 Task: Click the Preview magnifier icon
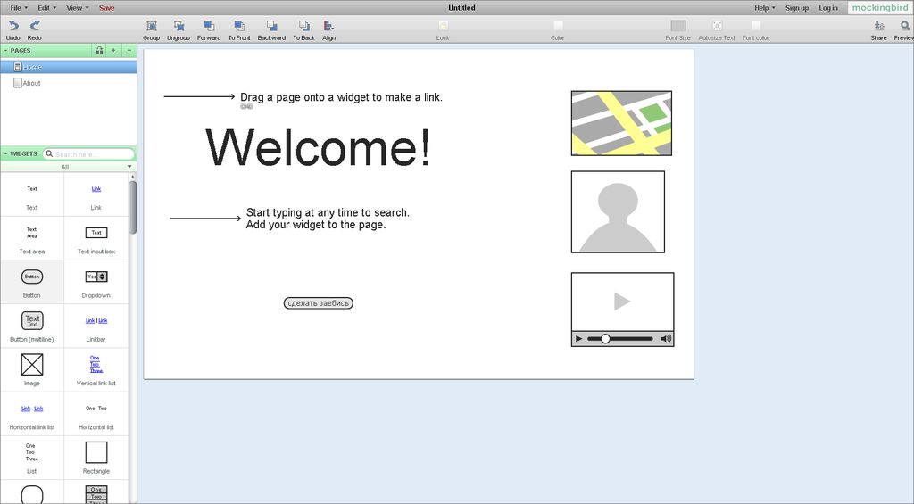pos(905,26)
